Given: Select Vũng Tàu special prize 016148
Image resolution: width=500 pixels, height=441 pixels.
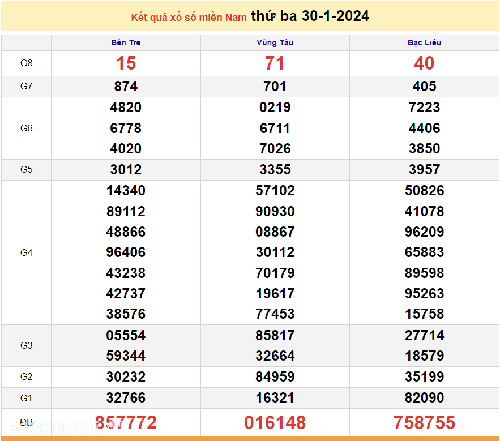Looking at the screenshot, I should [x=275, y=422].
